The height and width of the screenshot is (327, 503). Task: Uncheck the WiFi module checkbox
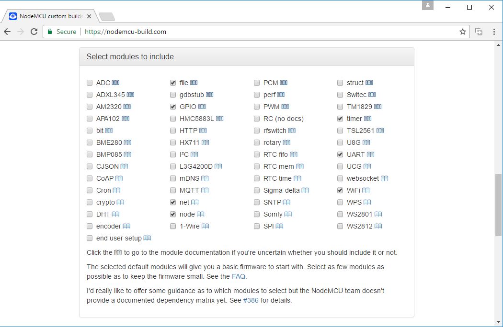(x=340, y=191)
